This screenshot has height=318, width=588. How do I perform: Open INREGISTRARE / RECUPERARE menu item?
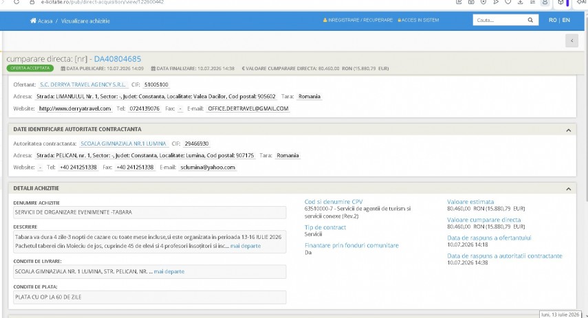pos(358,20)
